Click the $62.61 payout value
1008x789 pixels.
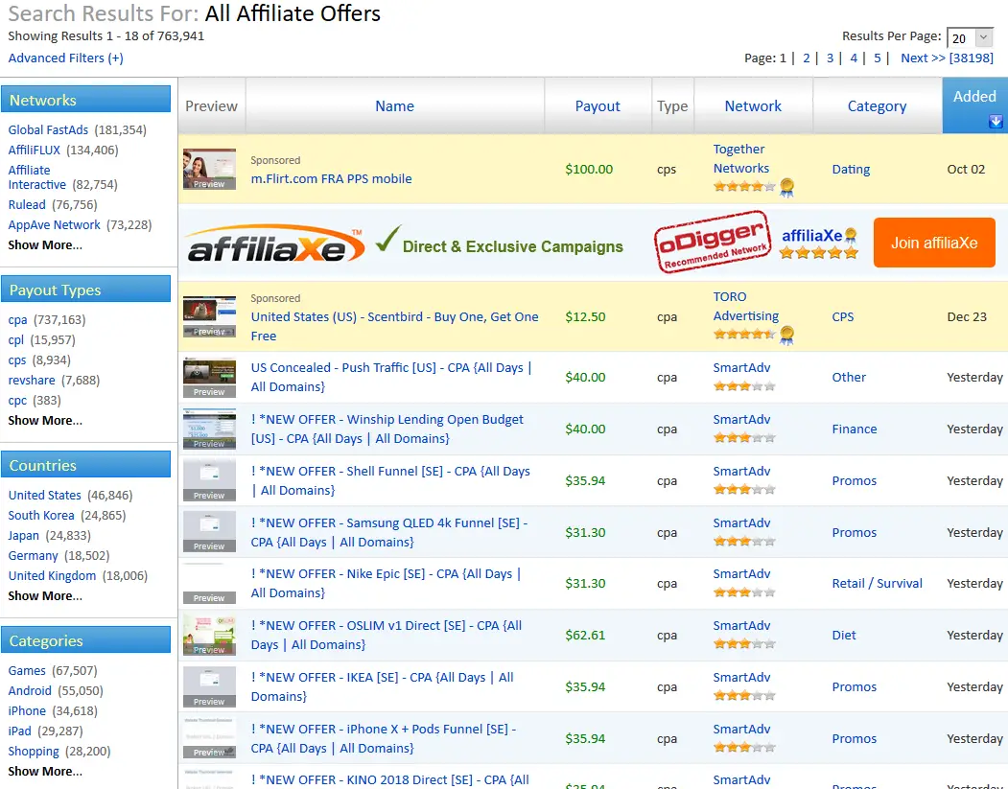click(585, 635)
